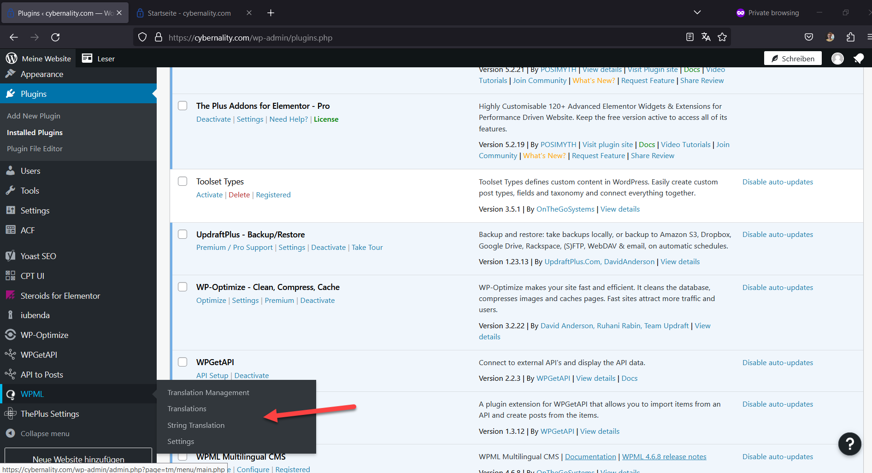Click Optimize link under WP-Optimize

click(x=211, y=301)
